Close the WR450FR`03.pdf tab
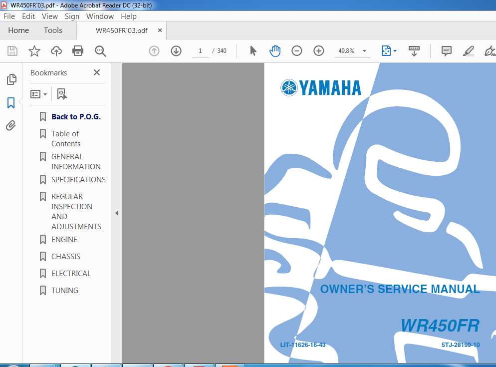The height and width of the screenshot is (367, 496). (160, 30)
